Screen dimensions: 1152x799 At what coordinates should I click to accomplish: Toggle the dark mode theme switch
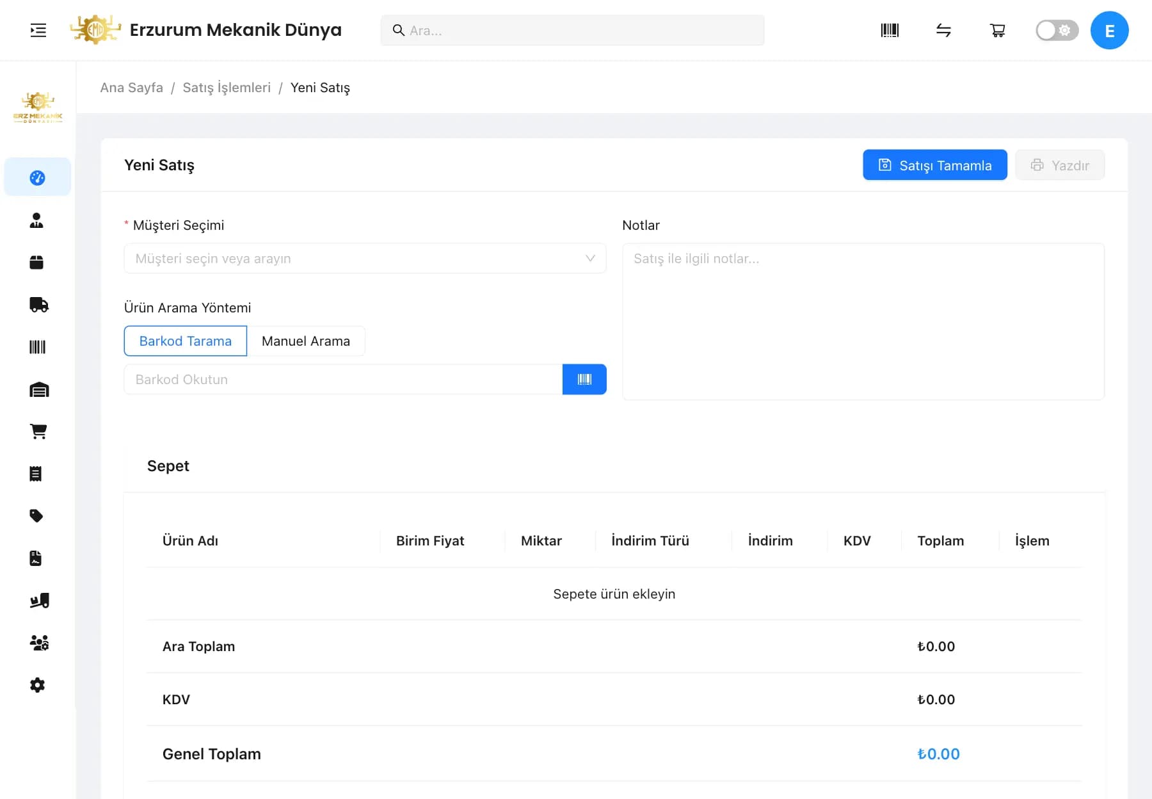tap(1057, 30)
